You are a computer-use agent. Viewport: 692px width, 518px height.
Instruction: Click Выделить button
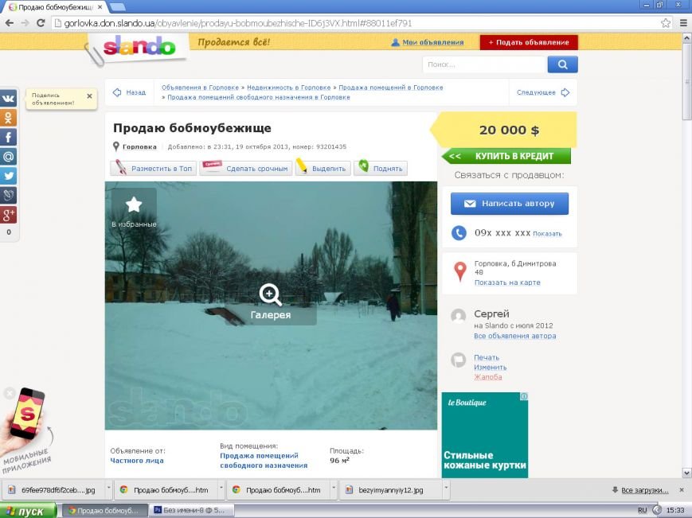coord(323,169)
